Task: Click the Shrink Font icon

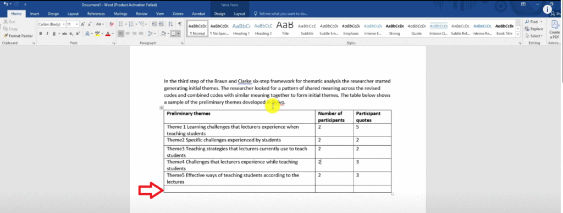Action: 90,24
